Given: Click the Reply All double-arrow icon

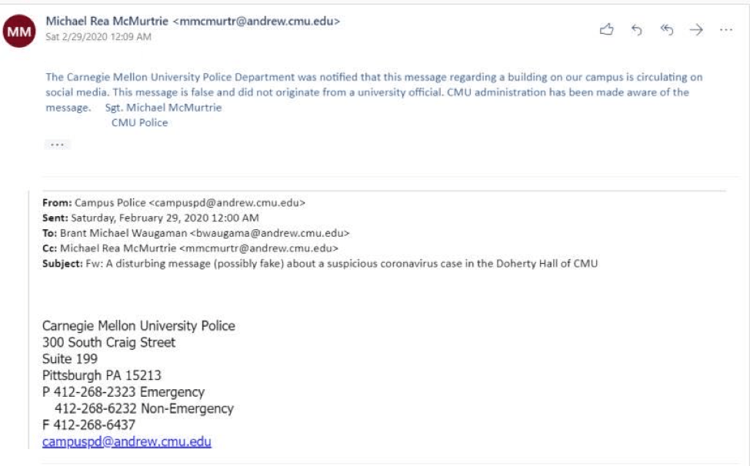Looking at the screenshot, I should 667,30.
